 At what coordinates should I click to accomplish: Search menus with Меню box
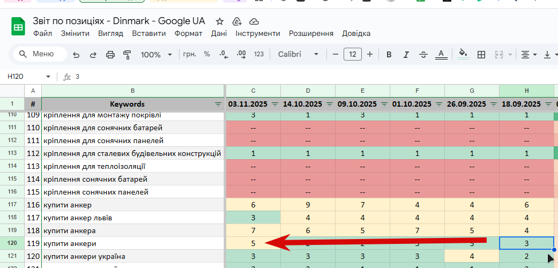pyautogui.click(x=40, y=54)
